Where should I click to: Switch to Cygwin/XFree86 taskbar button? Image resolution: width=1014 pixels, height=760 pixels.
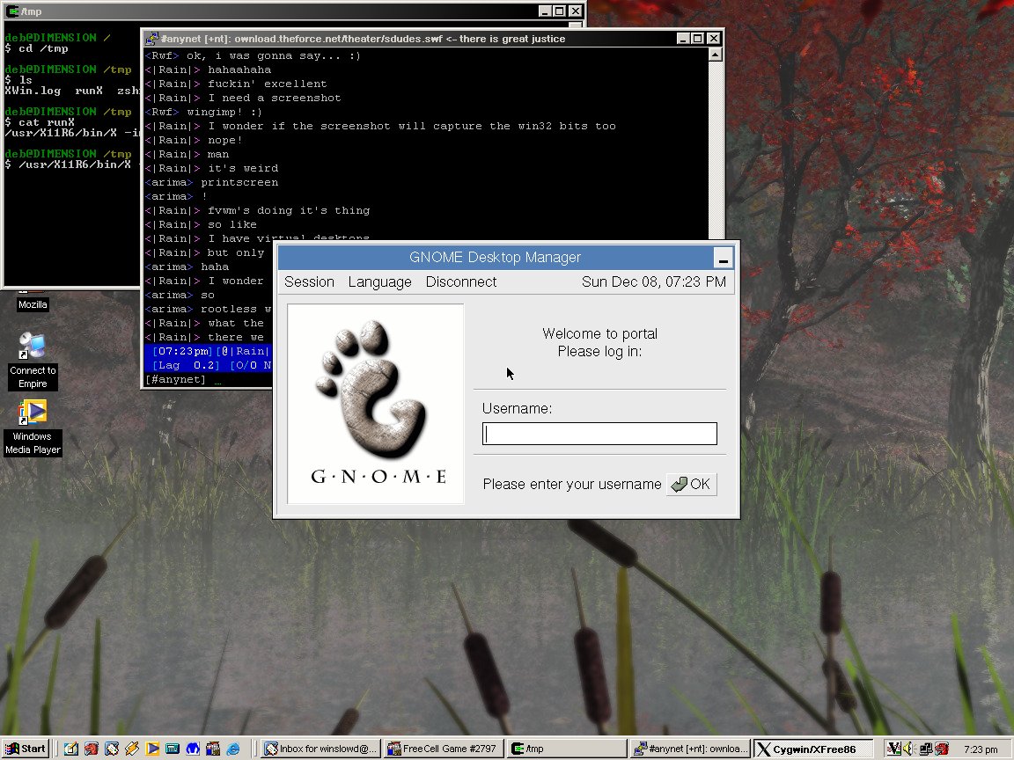[812, 749]
